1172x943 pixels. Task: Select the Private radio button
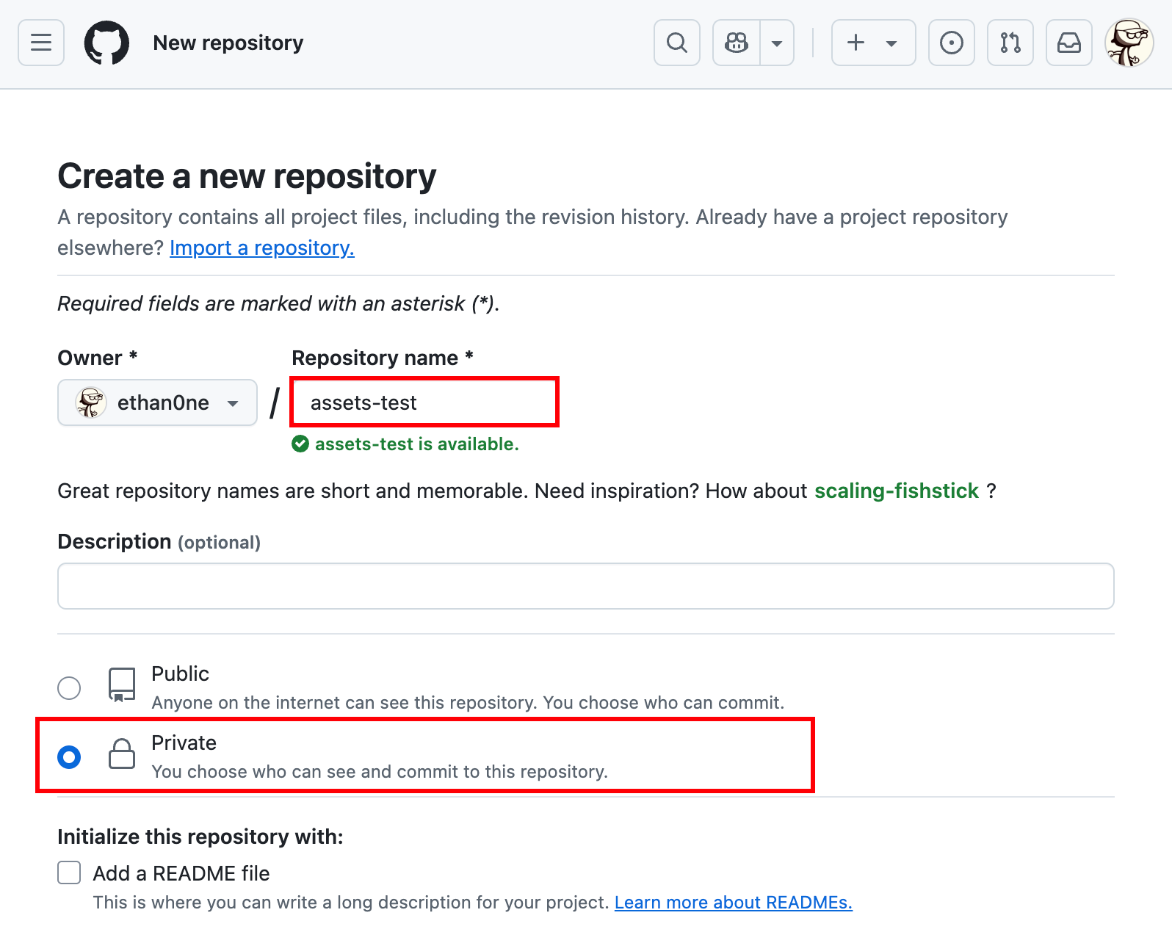pos(69,757)
